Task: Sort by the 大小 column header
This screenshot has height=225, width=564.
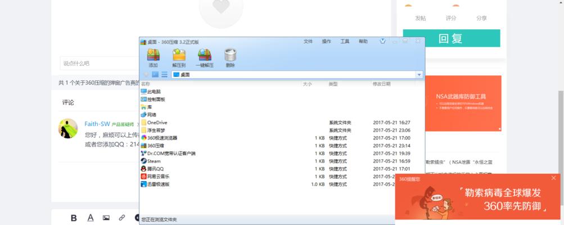Action: click(x=308, y=84)
